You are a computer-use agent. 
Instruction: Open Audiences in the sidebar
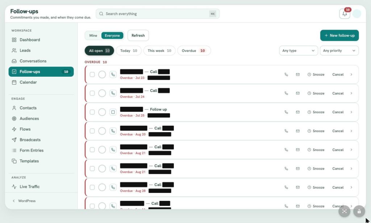click(41, 118)
